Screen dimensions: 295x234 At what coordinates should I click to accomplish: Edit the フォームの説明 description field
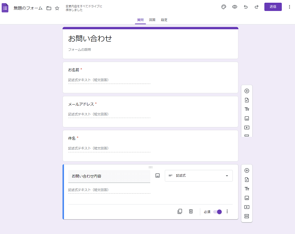pos(80,49)
